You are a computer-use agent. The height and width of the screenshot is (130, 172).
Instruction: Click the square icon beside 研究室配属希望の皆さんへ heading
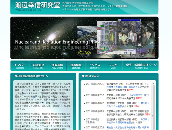coord(16,76)
